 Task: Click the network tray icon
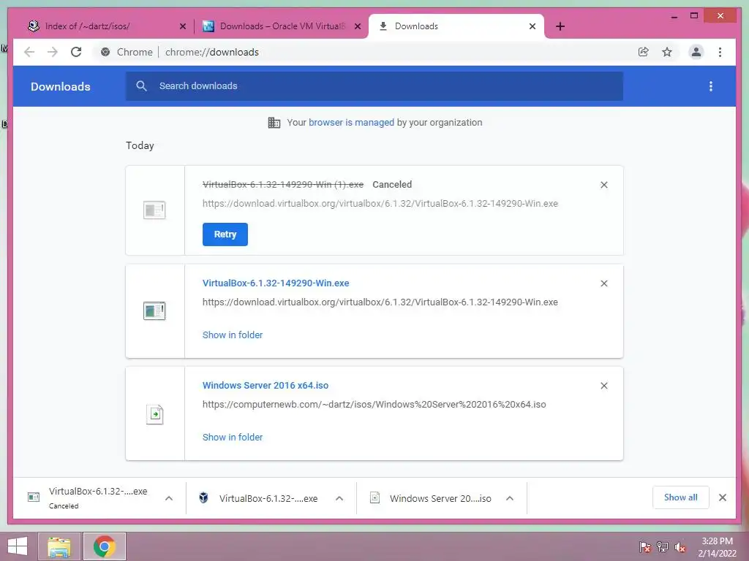(663, 547)
